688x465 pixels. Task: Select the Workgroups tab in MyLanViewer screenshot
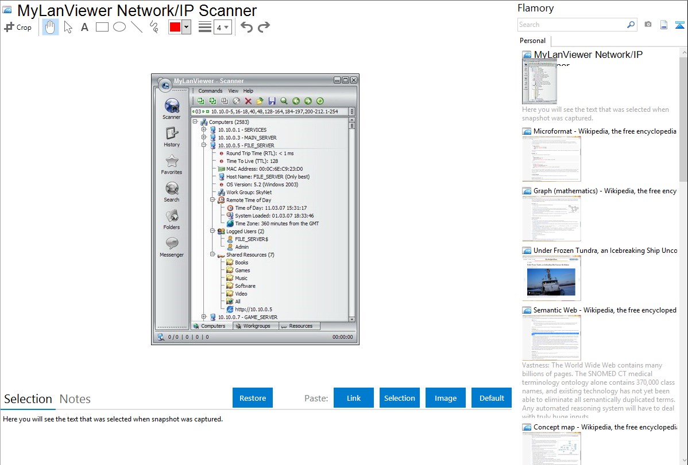tap(256, 326)
